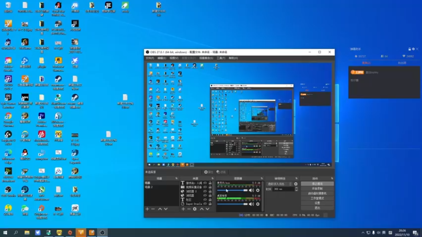The width and height of the screenshot is (422, 237).
Task: Open Adobe Premiere desktop icon
Action: tap(42, 120)
